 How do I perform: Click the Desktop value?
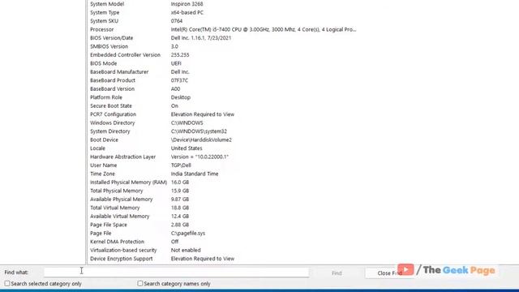(181, 97)
